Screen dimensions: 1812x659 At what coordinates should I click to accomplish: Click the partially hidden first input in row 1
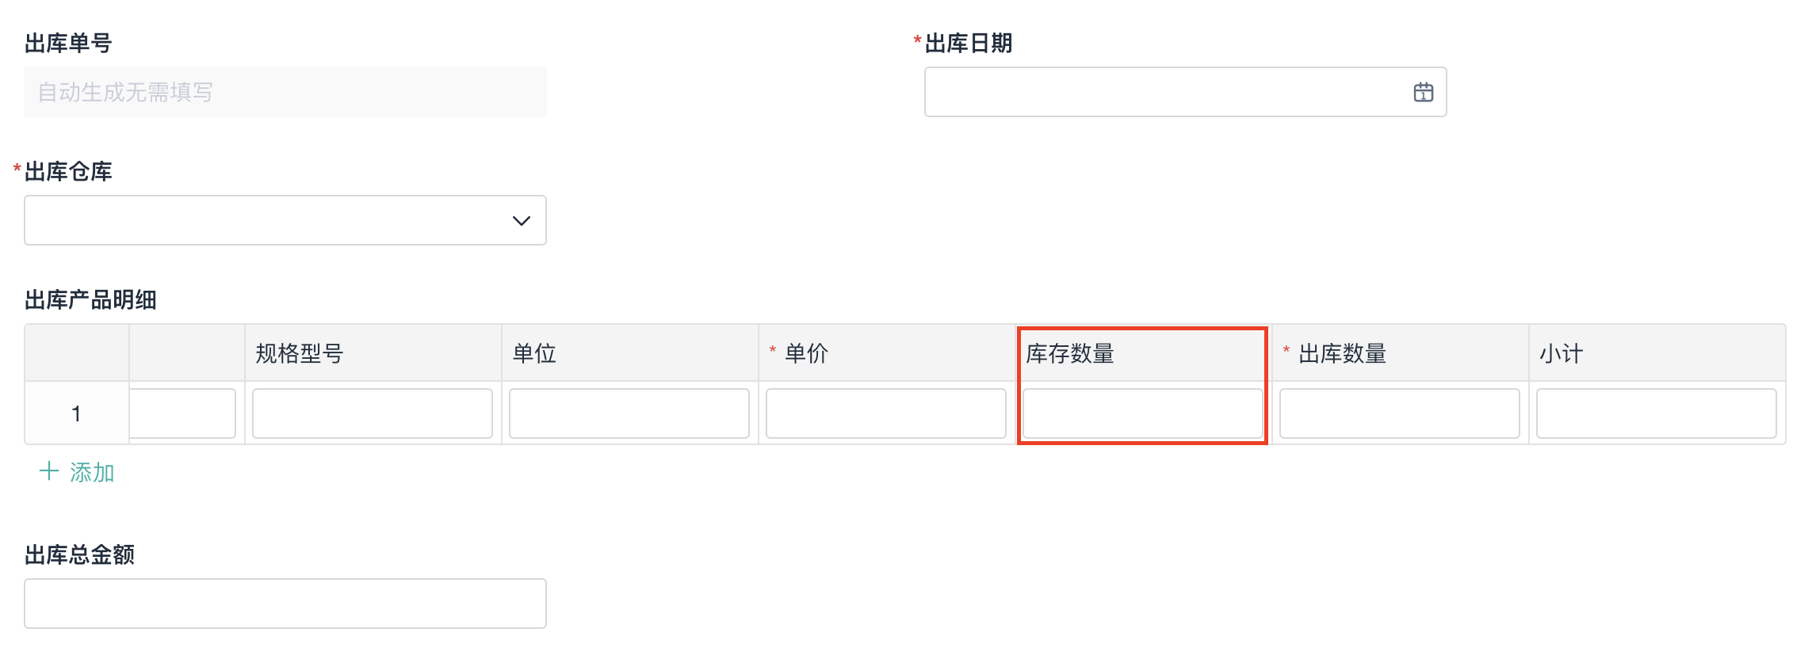183,413
